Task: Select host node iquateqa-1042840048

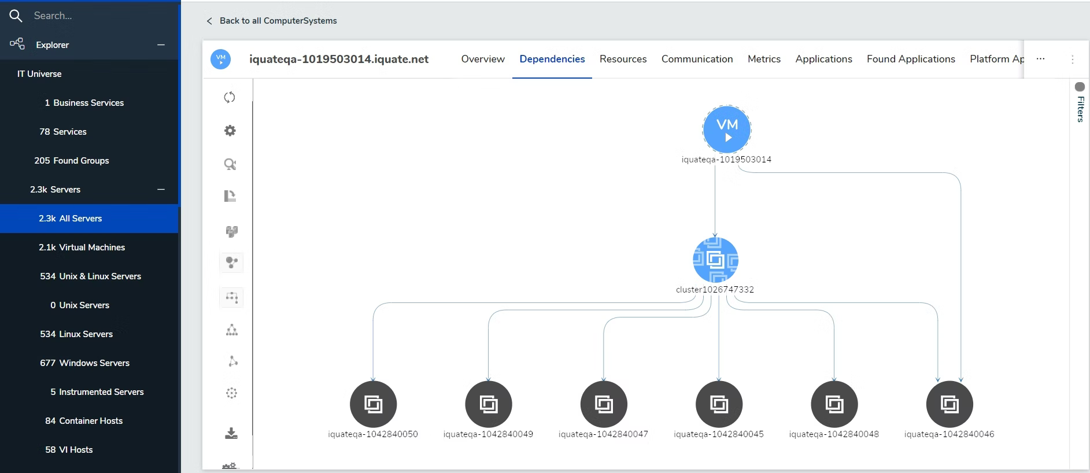Action: pos(834,404)
